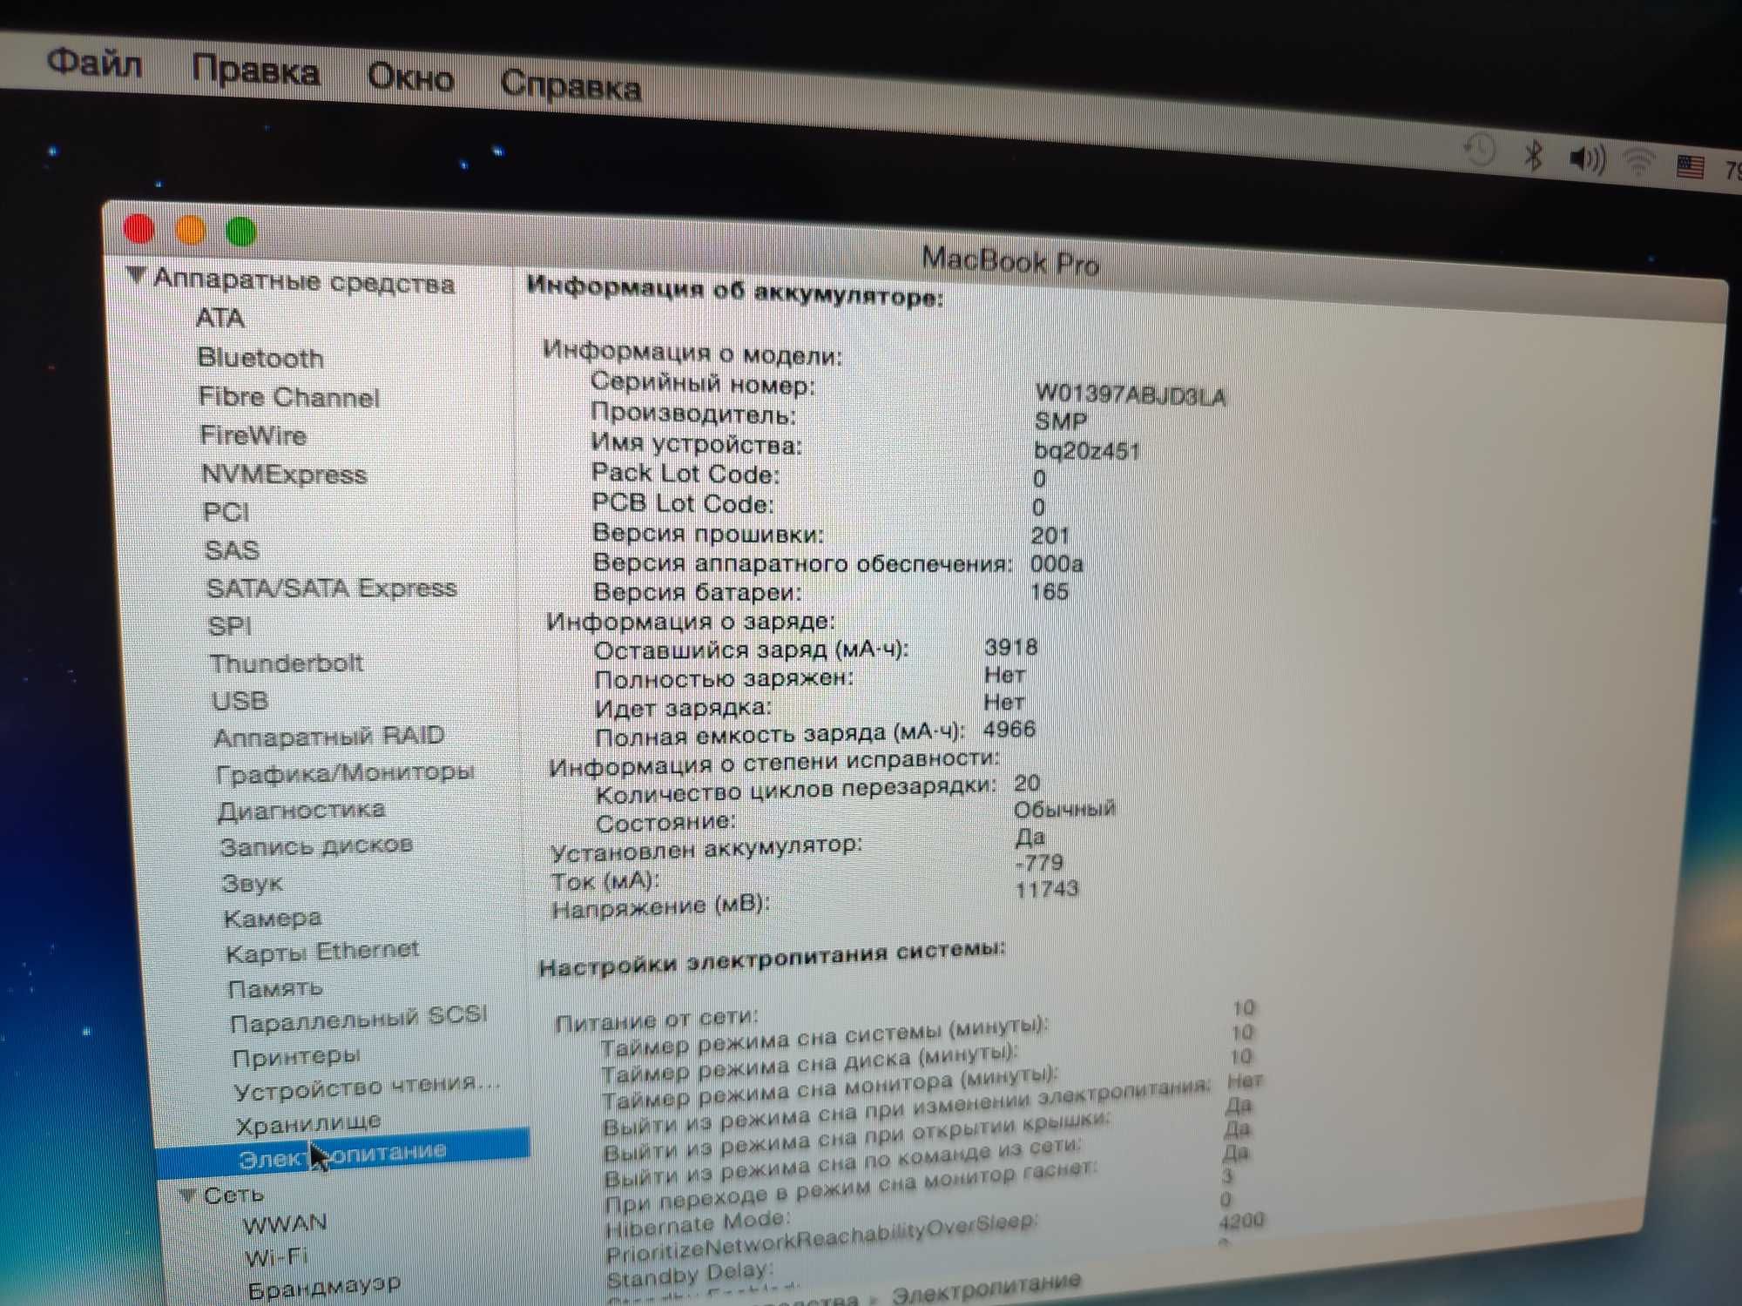1742x1306 pixels.
Task: Close the window with red button
Action: coord(138,229)
